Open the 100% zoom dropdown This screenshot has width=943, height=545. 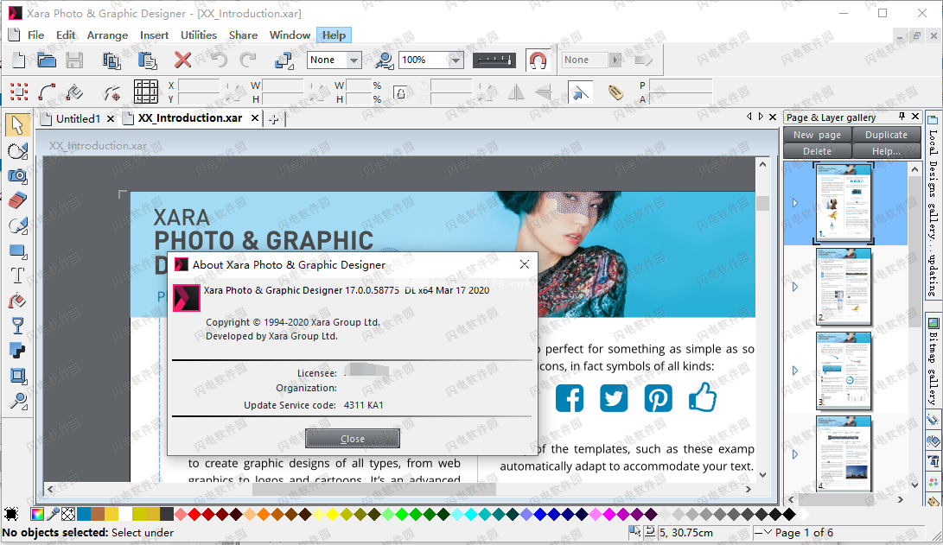tap(456, 60)
